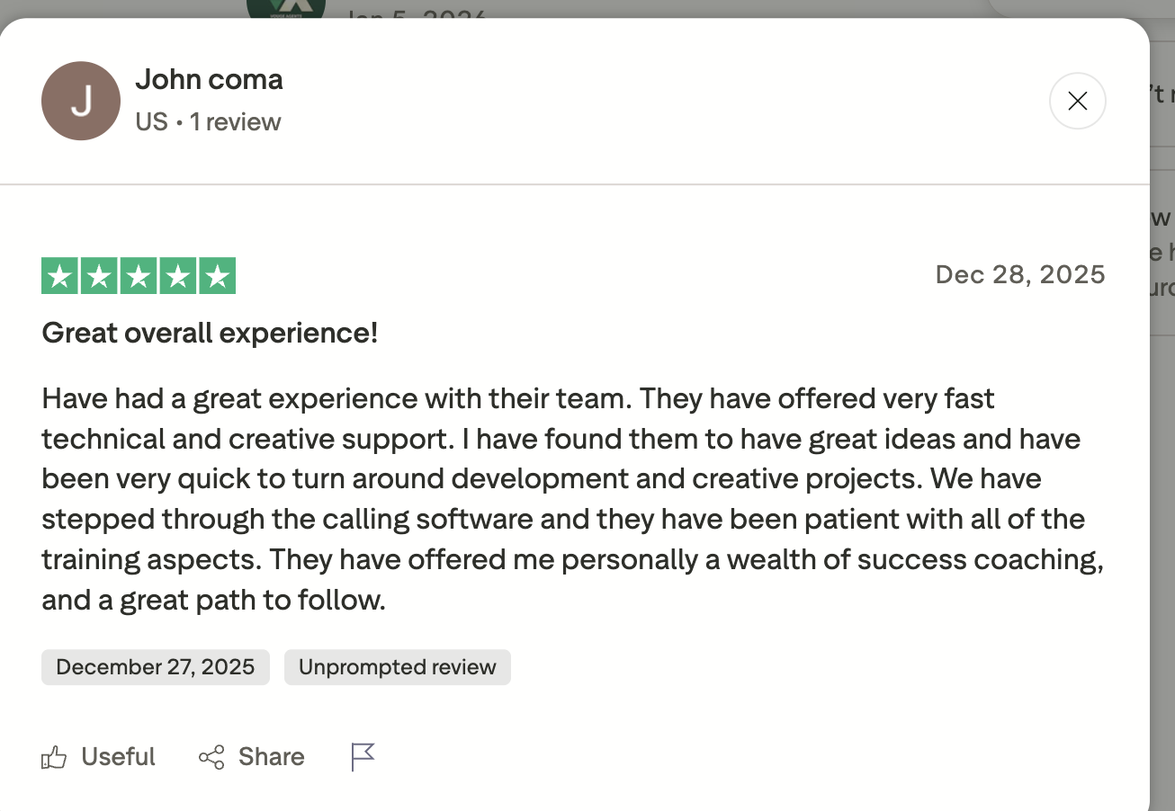
Task: Open John coma's profile avatar
Action: 81,101
